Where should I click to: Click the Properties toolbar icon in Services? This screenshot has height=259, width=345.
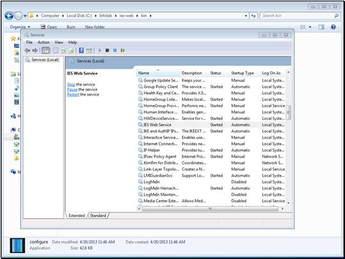point(55,50)
